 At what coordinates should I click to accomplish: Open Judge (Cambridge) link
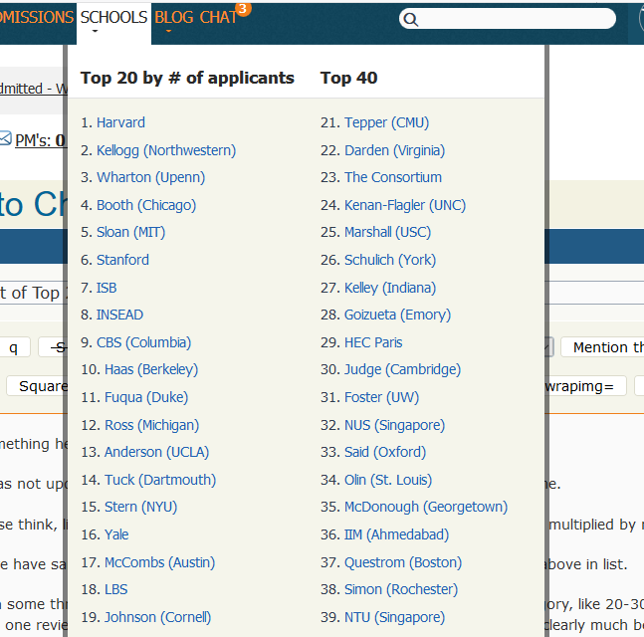402,369
